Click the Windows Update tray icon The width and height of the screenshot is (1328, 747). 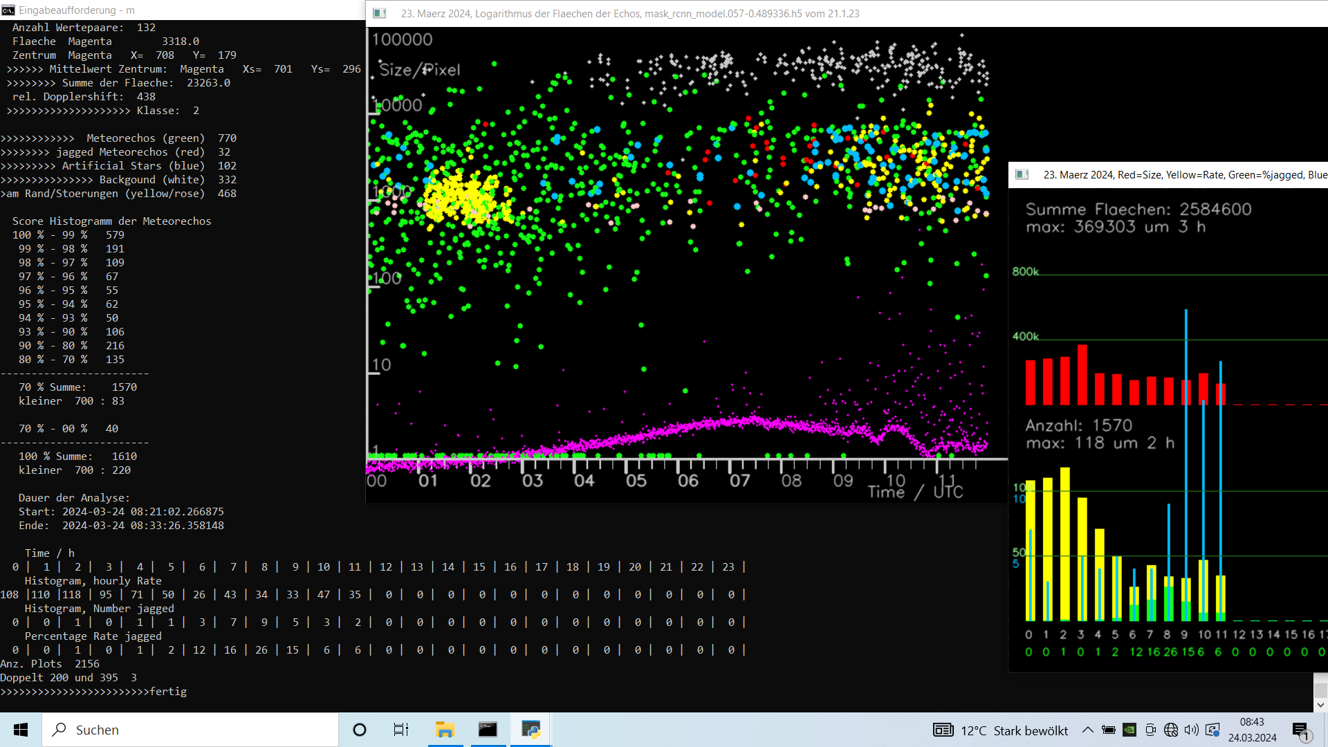(x=1212, y=730)
